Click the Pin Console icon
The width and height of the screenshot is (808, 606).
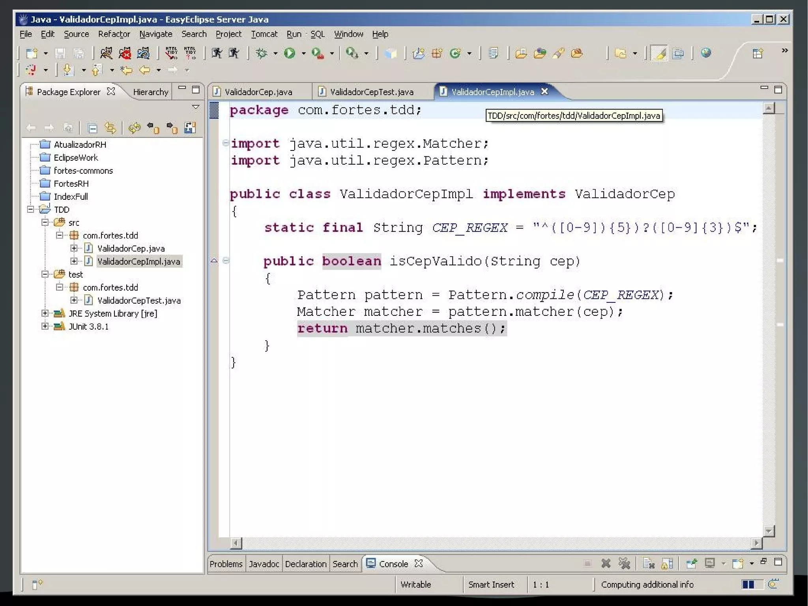pos(691,563)
